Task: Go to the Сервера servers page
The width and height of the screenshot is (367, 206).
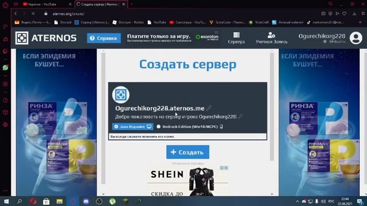Action: pyautogui.click(x=236, y=38)
